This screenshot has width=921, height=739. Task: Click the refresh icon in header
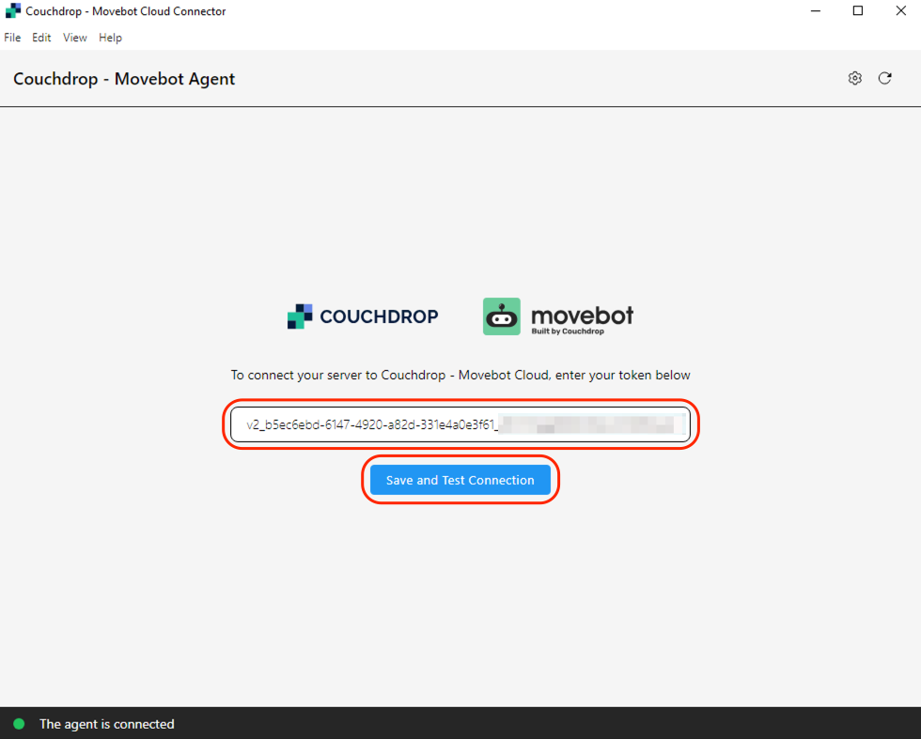click(884, 78)
